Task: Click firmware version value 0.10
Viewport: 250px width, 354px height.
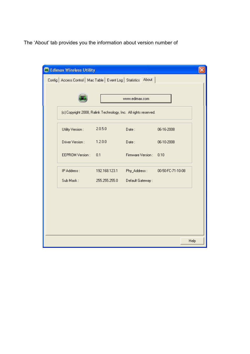Action: tap(161, 155)
